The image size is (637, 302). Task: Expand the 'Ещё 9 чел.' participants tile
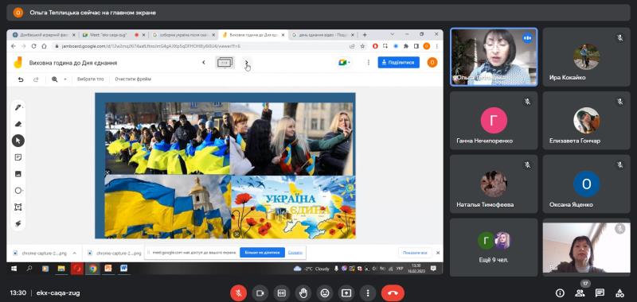(494, 247)
